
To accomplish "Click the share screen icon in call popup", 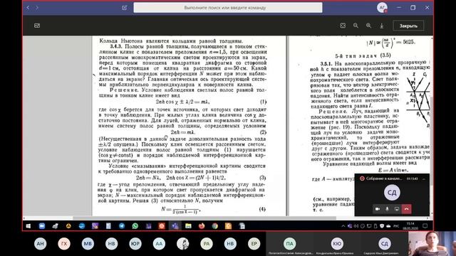I will [x=397, y=209].
